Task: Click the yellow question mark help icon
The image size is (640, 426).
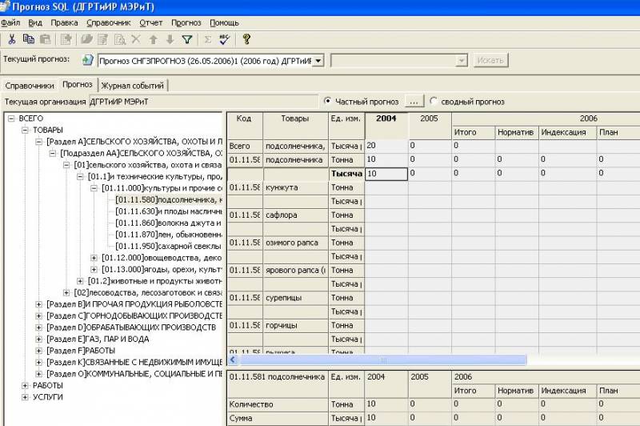Action: (x=246, y=39)
